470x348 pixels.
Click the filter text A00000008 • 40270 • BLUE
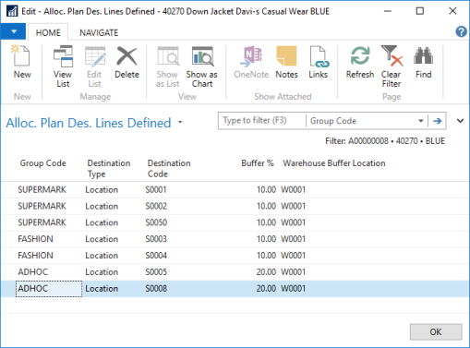(x=396, y=141)
